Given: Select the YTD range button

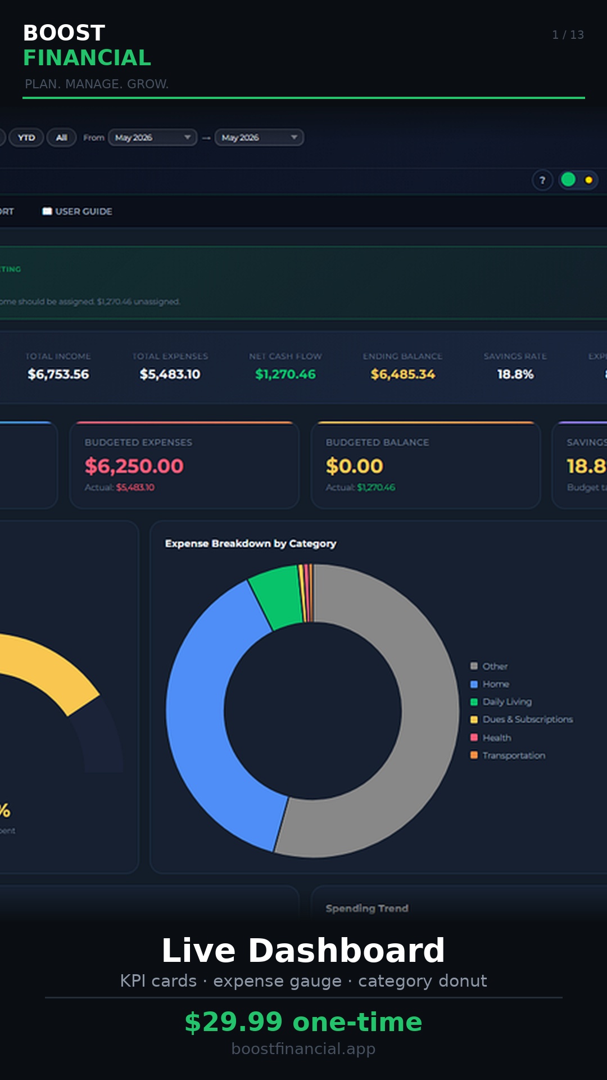Looking at the screenshot, I should tap(26, 138).
